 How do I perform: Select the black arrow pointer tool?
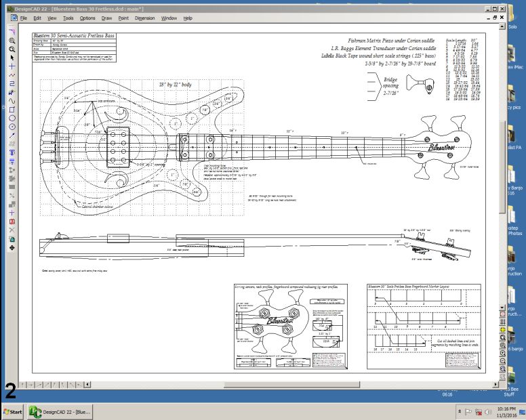click(x=12, y=58)
